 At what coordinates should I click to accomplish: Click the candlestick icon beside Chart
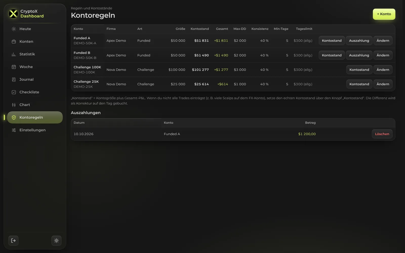(14, 105)
